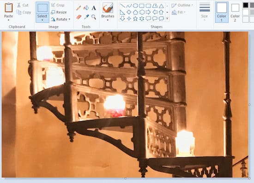This screenshot has width=254, height=183.
Task: Select the Magnifier tool
Action: coord(94,17)
